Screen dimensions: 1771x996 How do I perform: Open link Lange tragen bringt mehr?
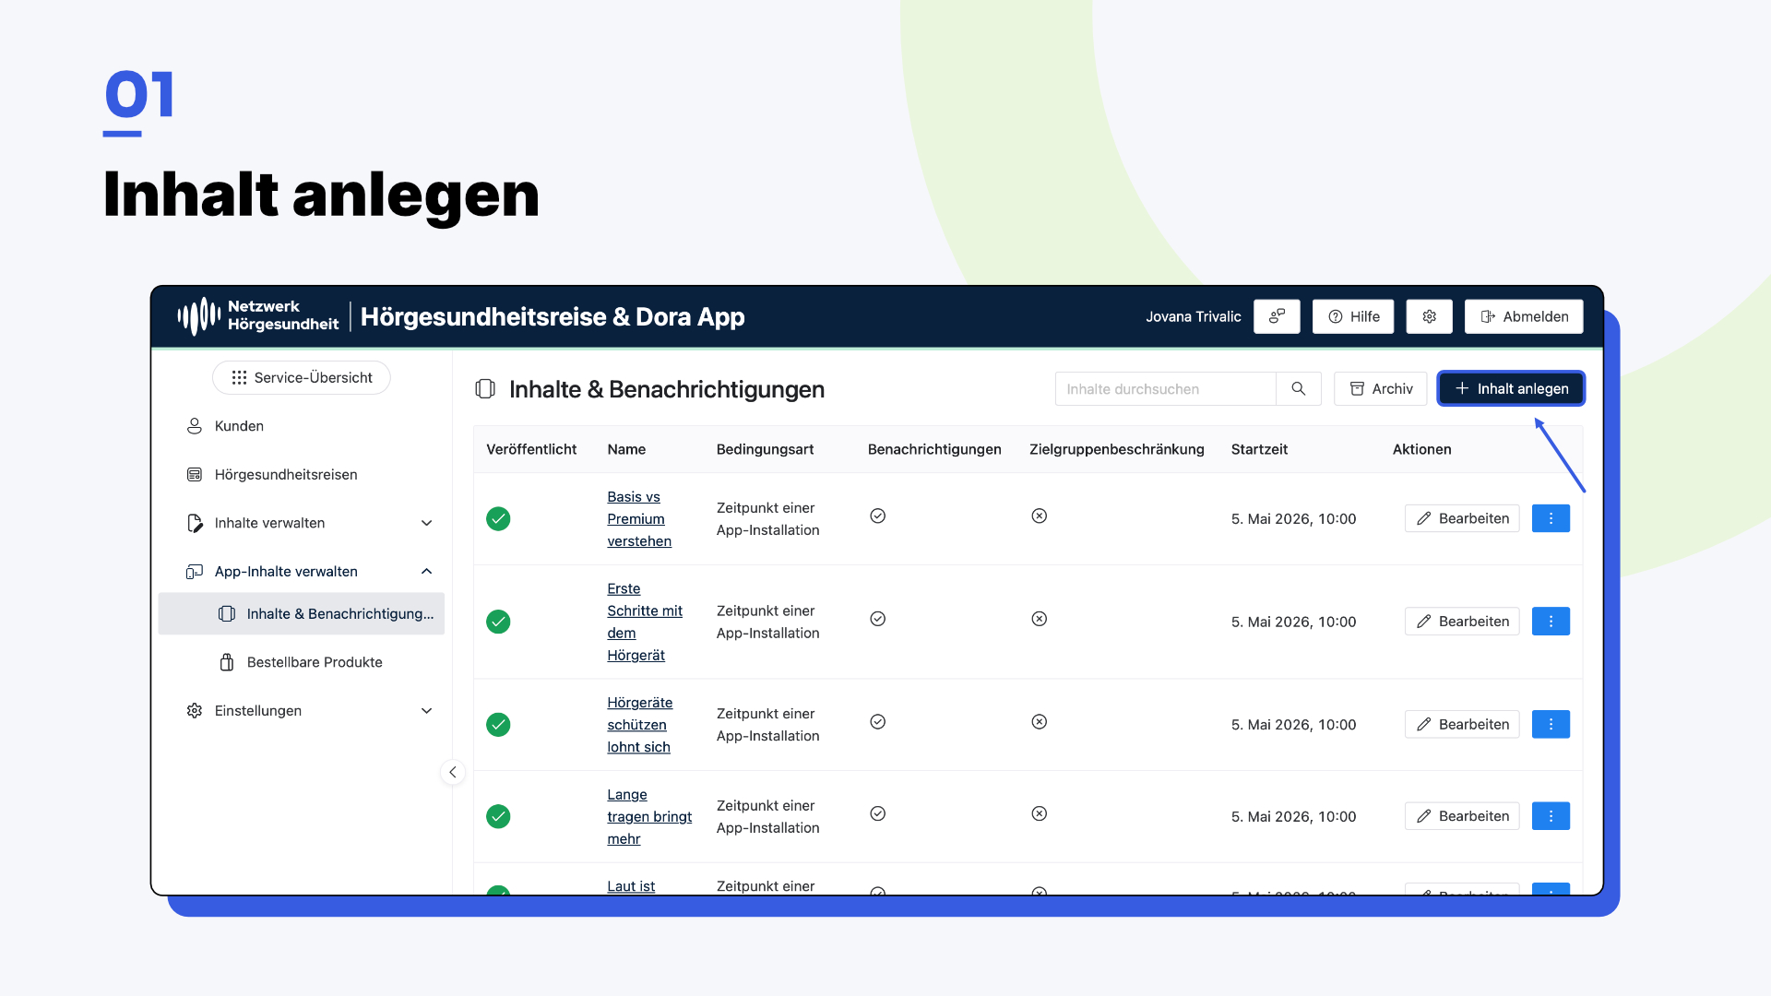[x=649, y=816]
